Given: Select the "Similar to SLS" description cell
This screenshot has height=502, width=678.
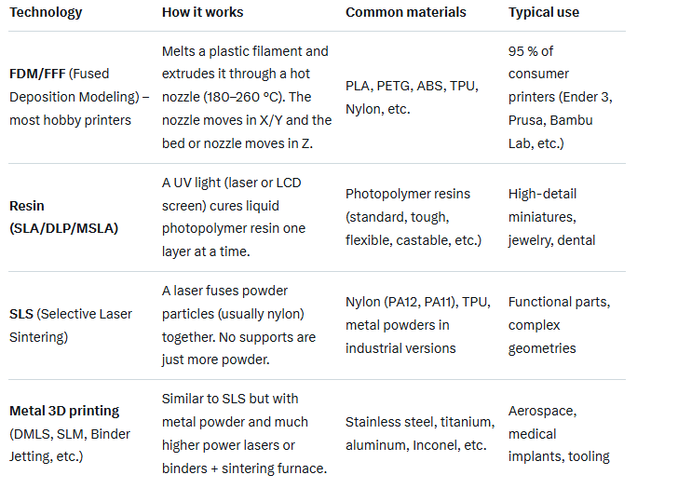Looking at the screenshot, I should coord(244,433).
